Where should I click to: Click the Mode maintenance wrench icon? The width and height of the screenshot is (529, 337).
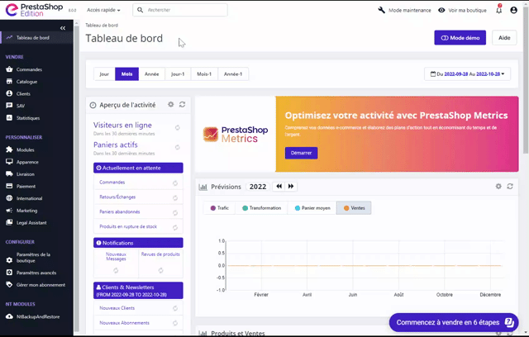382,10
